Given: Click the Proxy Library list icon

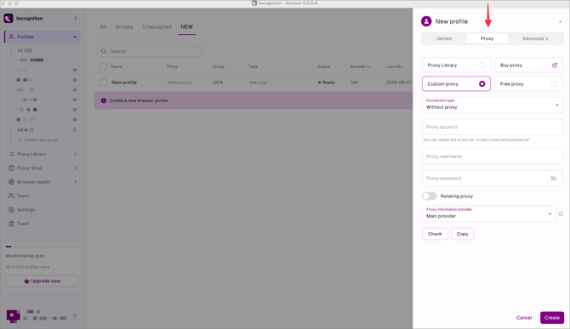Looking at the screenshot, I should click(11, 154).
